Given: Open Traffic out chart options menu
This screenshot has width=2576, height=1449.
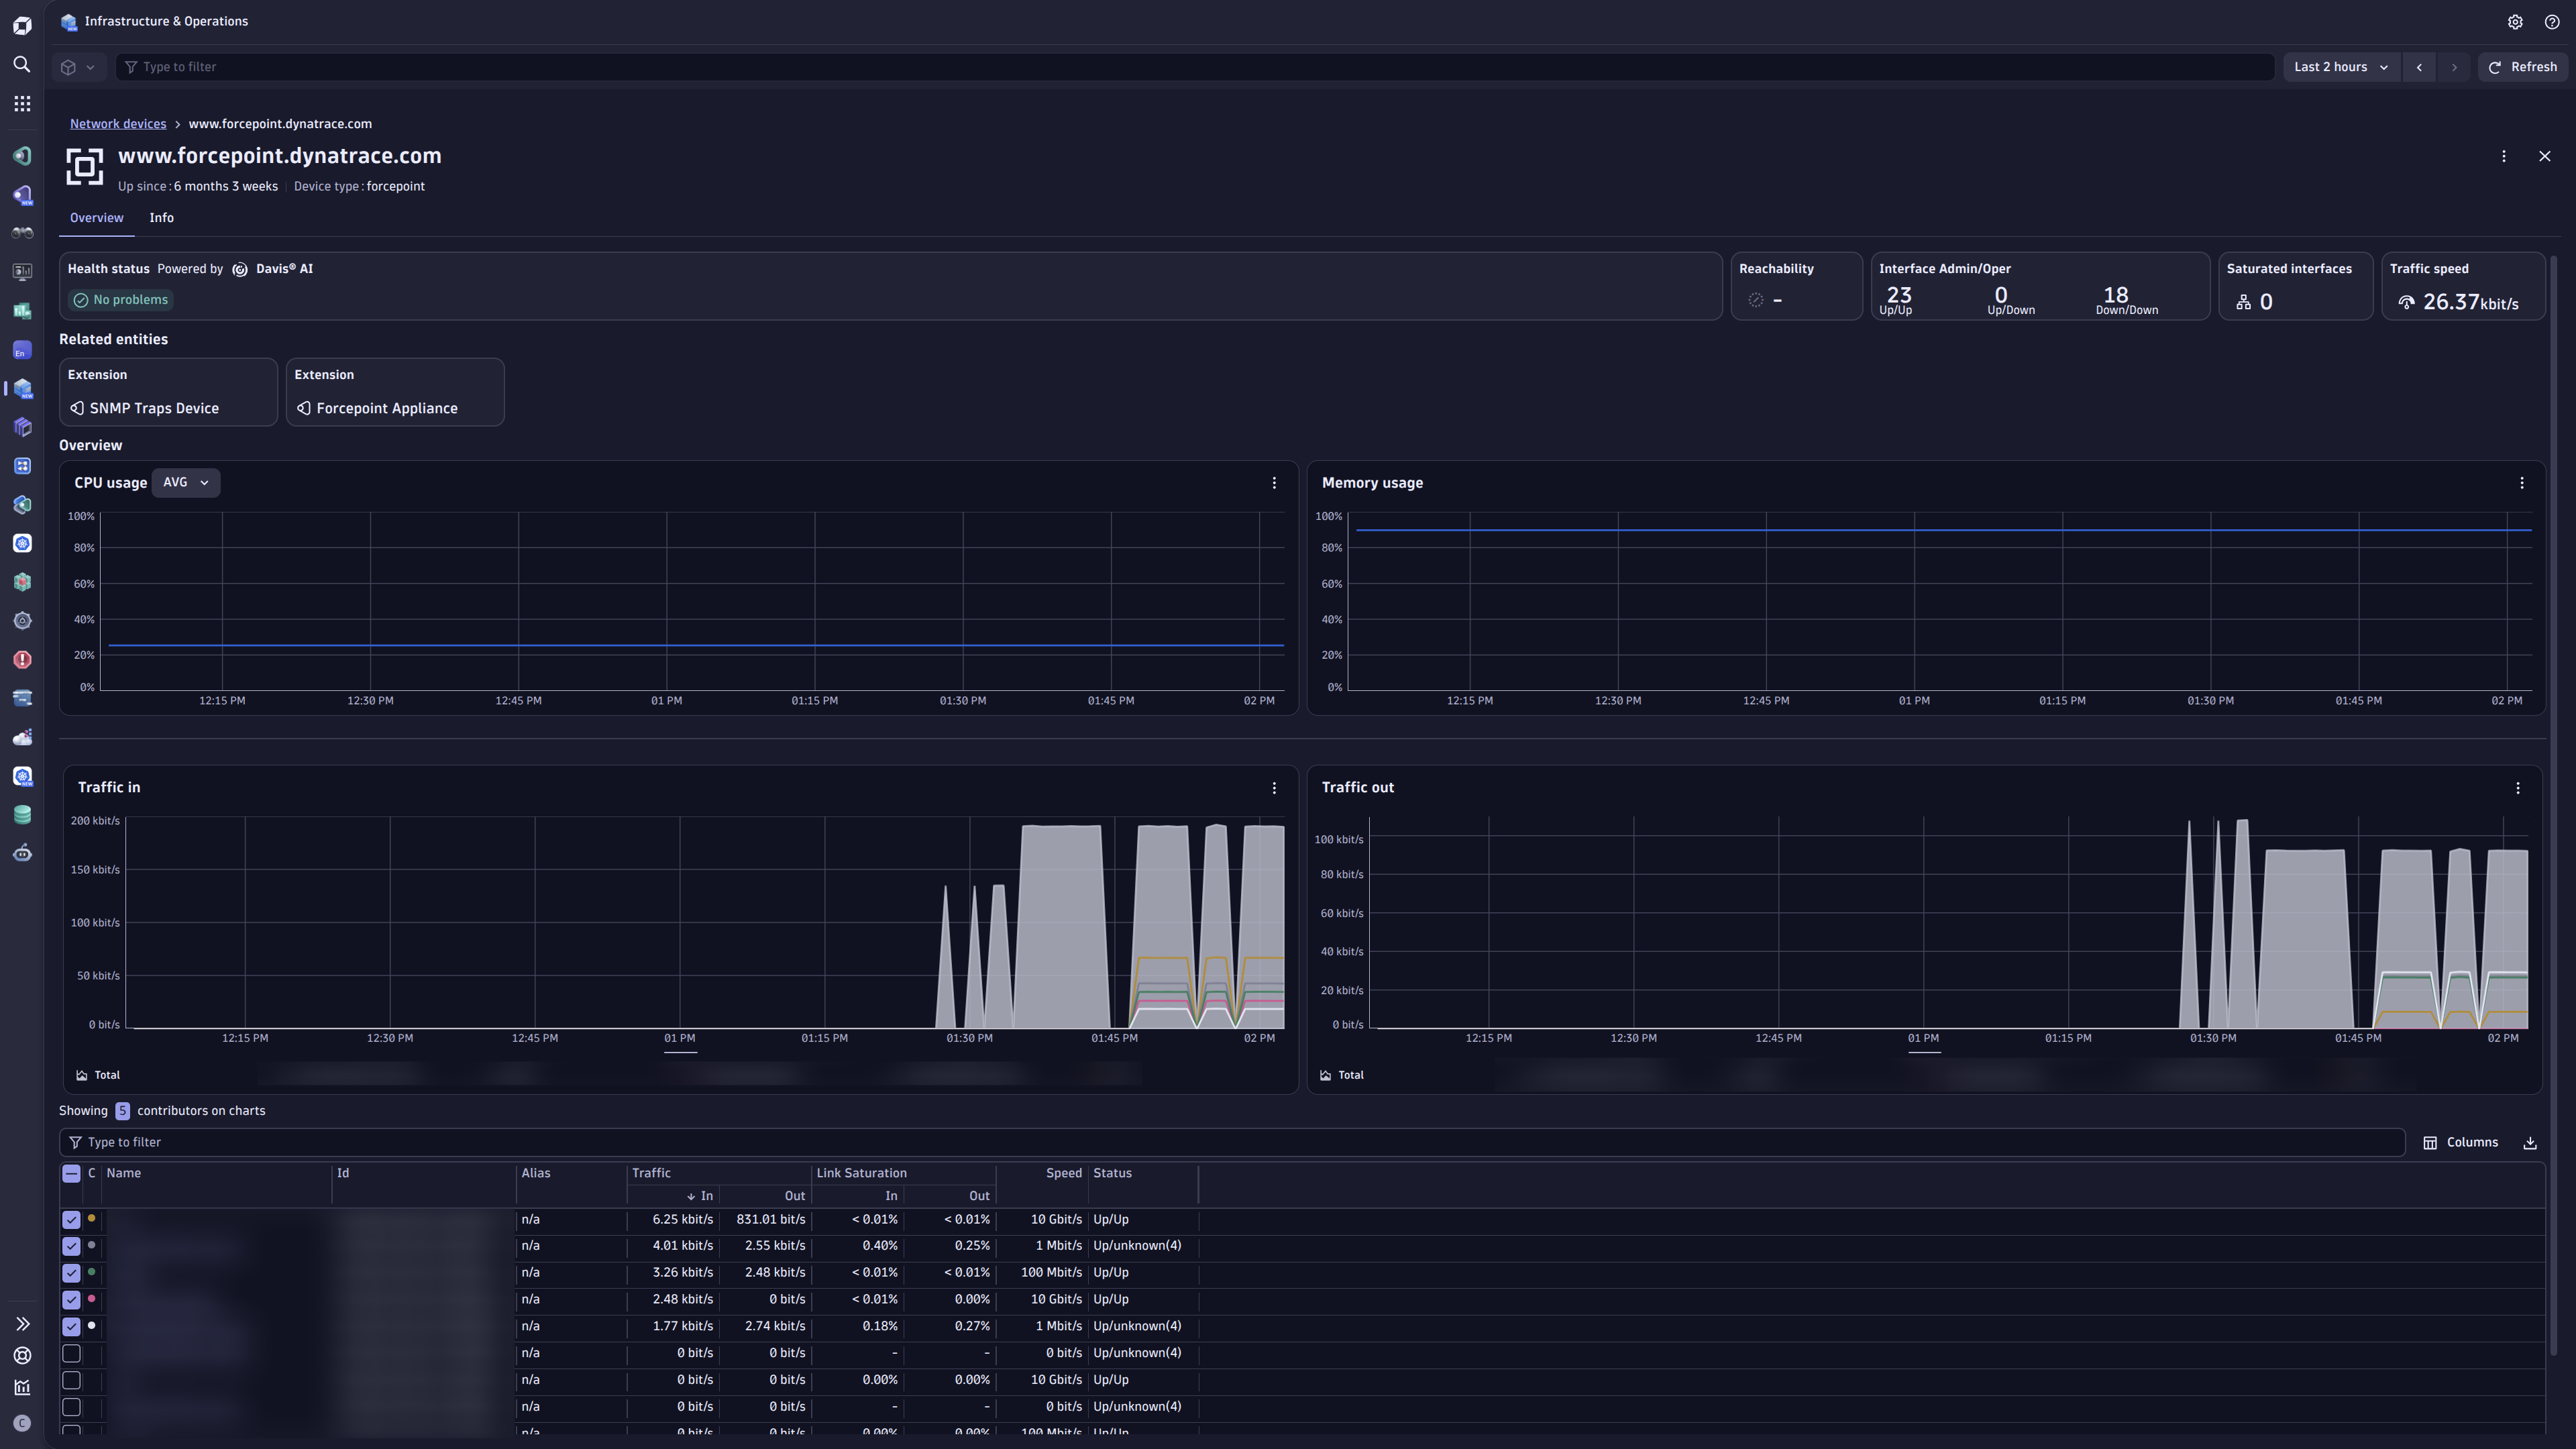Looking at the screenshot, I should 2518,788.
